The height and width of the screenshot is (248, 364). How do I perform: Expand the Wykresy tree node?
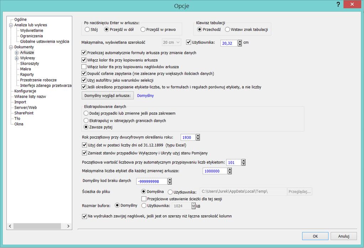click(17, 58)
